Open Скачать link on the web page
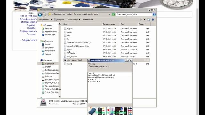The image size is (205, 115). [x=31, y=28]
